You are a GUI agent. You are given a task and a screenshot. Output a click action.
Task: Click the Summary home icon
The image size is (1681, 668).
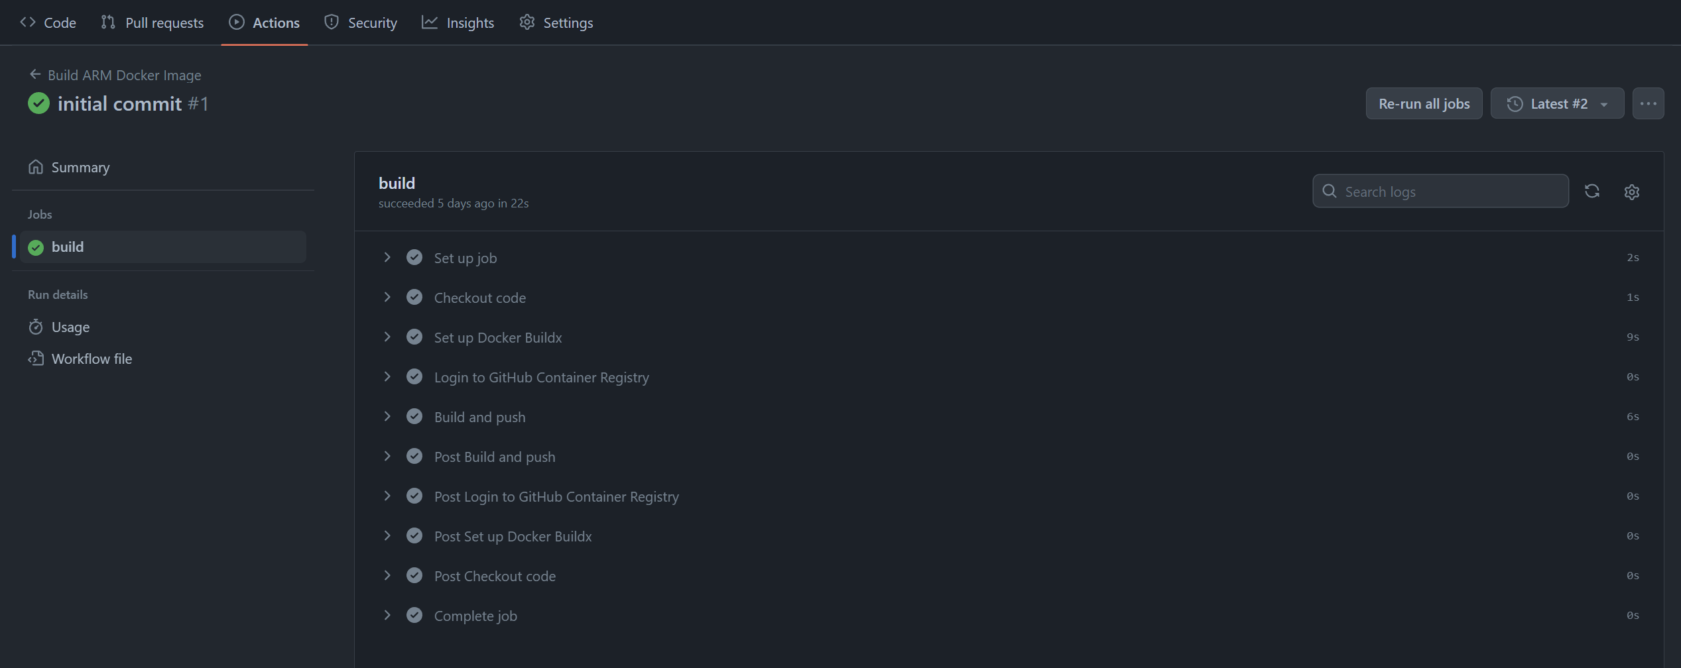pos(36,167)
